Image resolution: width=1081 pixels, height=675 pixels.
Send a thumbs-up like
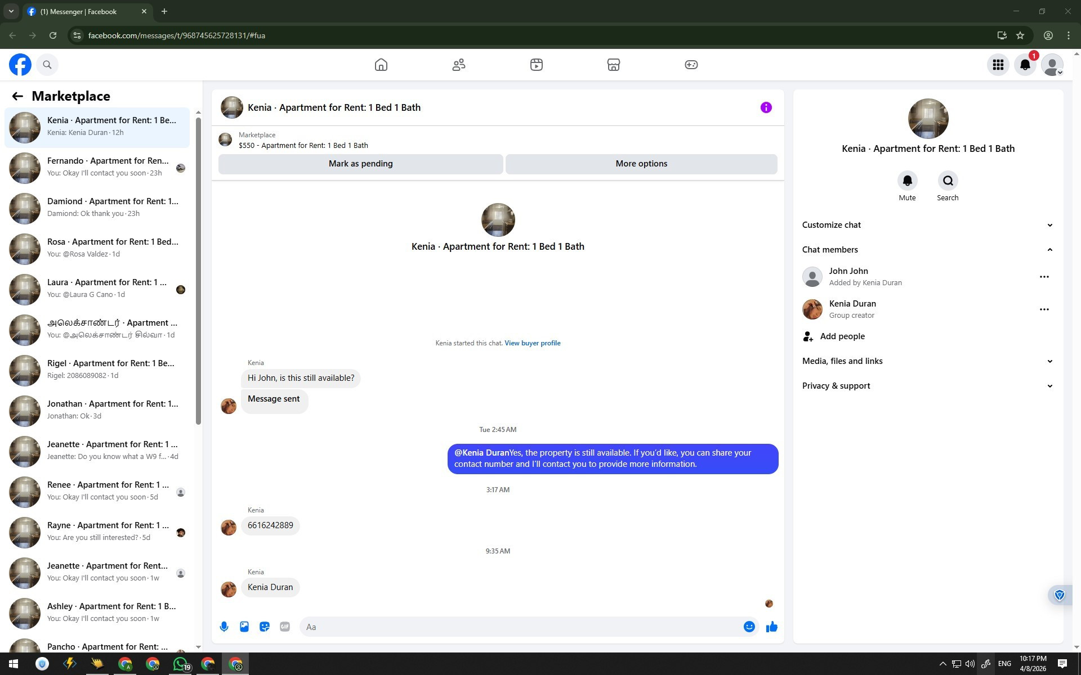pyautogui.click(x=772, y=627)
